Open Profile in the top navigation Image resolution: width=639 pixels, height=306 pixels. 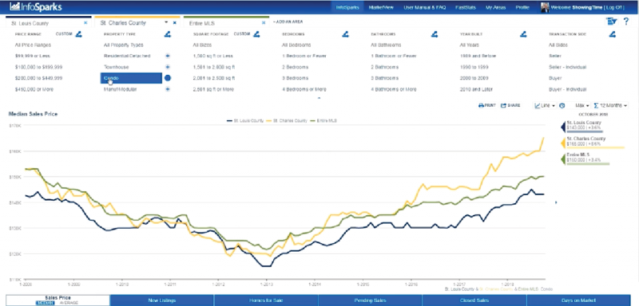pyautogui.click(x=522, y=7)
